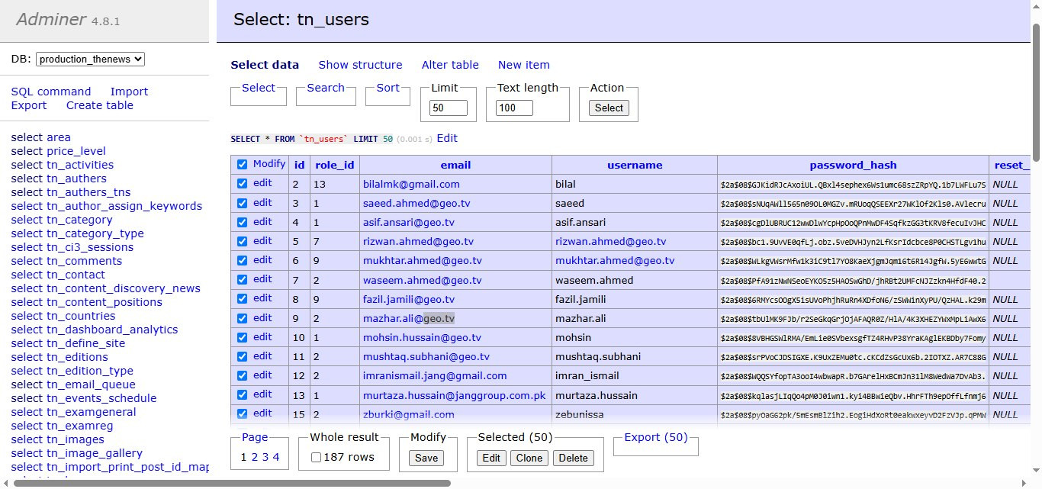Viewport: 1042px width, 489px height.
Task: Click the Delete button for selected rows
Action: point(573,458)
